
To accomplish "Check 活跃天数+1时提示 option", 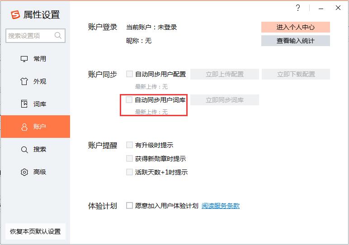I will (x=130, y=172).
